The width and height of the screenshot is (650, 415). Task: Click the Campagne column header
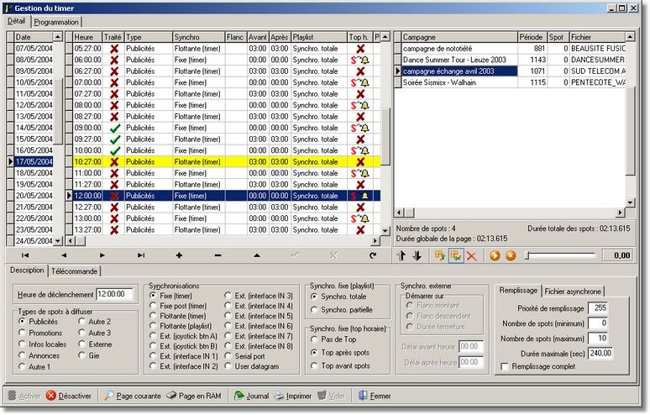coord(459,37)
